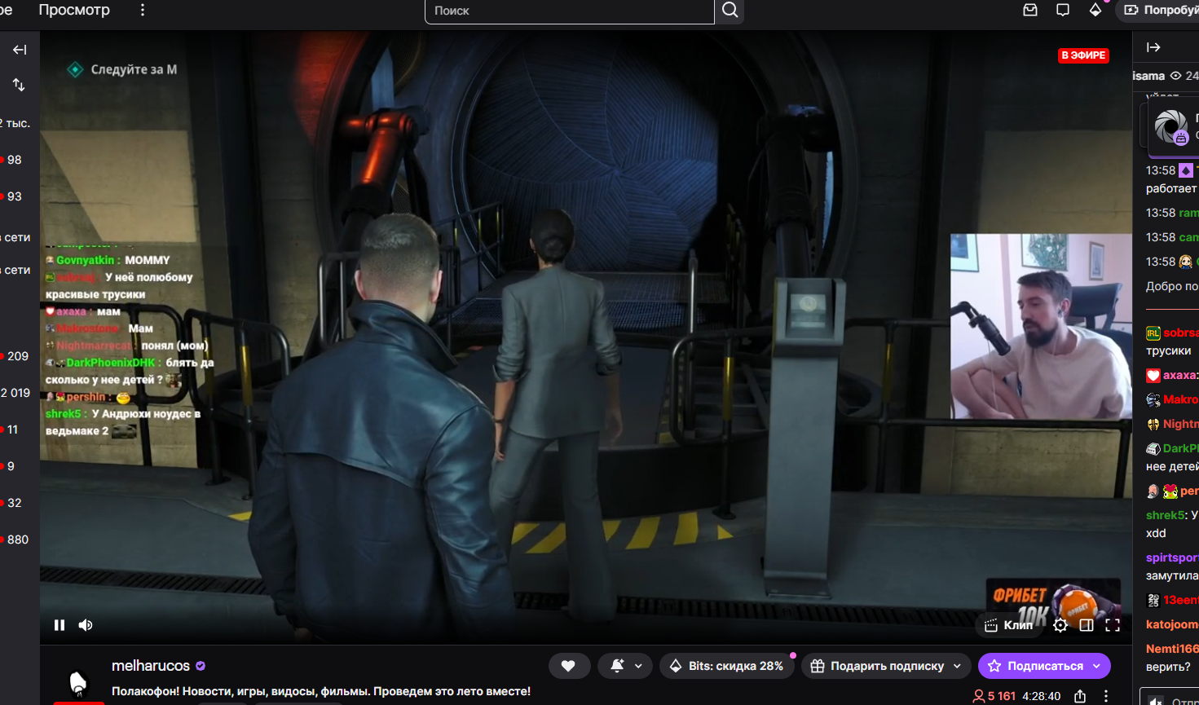Open the Просмотр tab

click(x=74, y=10)
